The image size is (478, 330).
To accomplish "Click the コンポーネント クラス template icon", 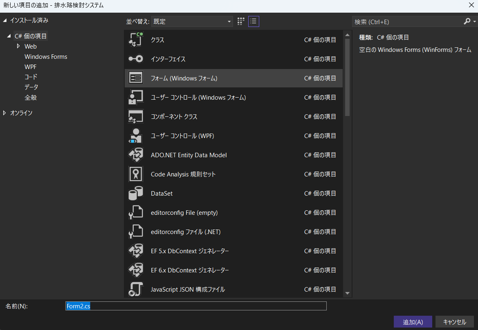I will coord(135,116).
